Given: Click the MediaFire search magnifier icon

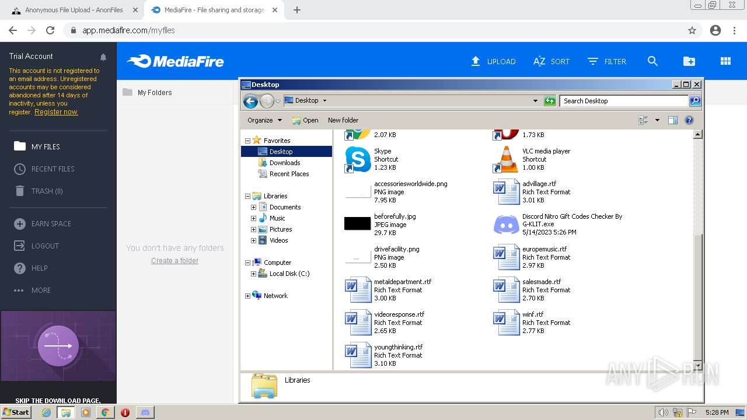Looking at the screenshot, I should pos(652,61).
